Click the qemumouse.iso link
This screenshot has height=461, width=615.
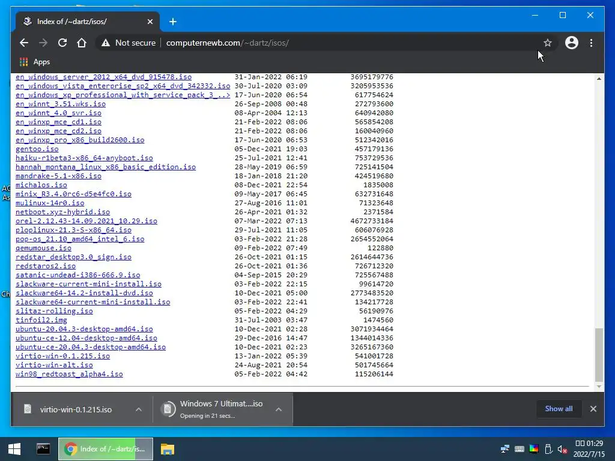[x=43, y=248]
